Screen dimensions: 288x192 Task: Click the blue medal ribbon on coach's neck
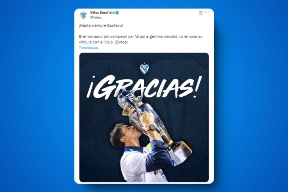(x=131, y=150)
